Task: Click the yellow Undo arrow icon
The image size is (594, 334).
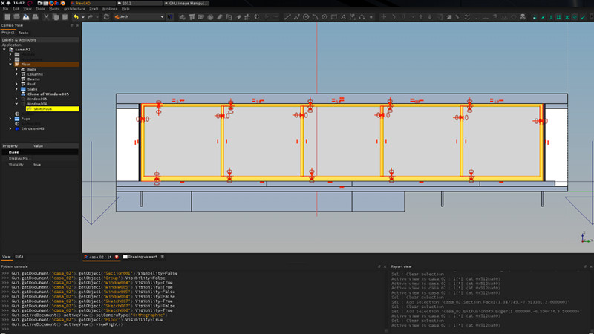Action: point(76,16)
